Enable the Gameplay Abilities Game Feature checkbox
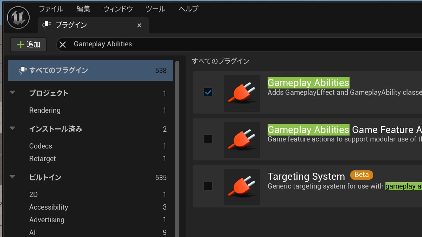This screenshot has width=422, height=237. click(208, 139)
